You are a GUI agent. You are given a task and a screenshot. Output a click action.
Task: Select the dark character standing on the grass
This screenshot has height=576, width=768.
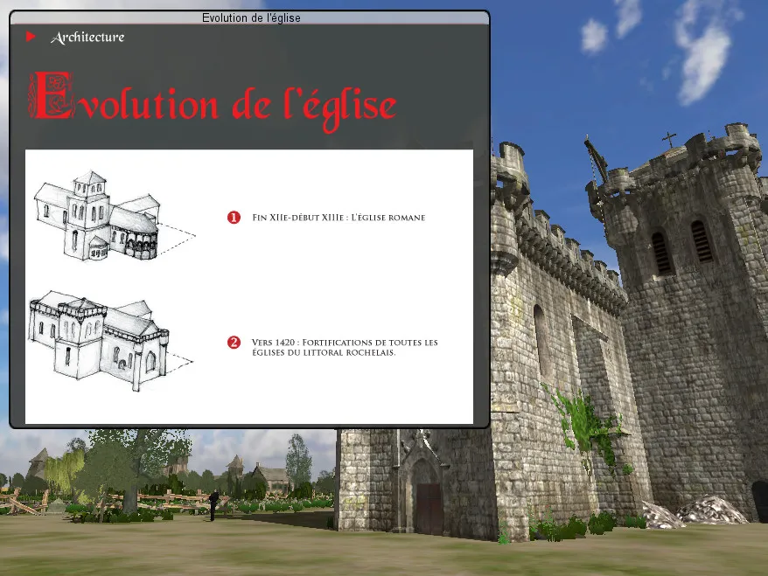[213, 504]
